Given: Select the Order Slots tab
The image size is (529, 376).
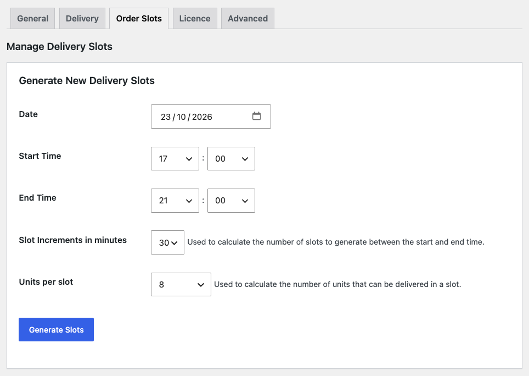Looking at the screenshot, I should point(139,19).
